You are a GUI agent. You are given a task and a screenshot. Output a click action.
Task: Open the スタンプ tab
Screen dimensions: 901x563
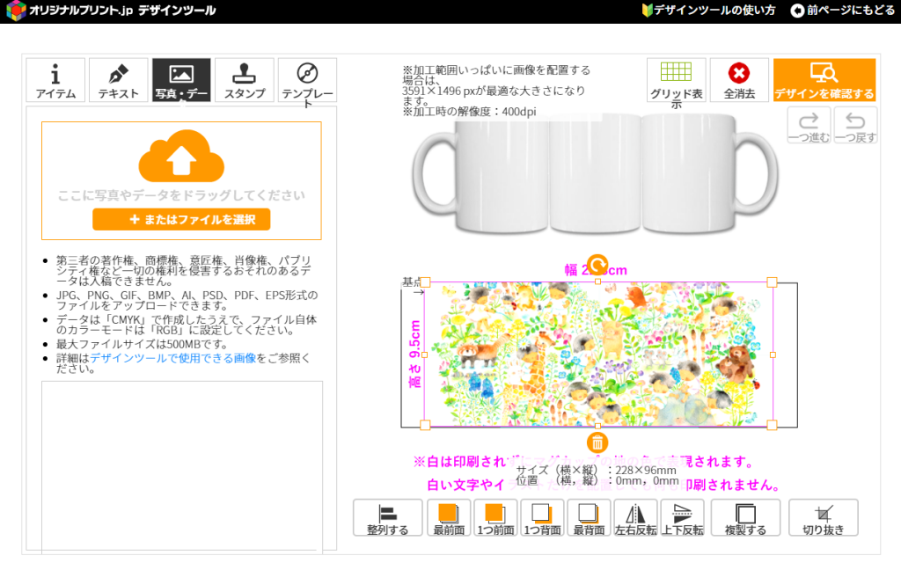pos(245,80)
